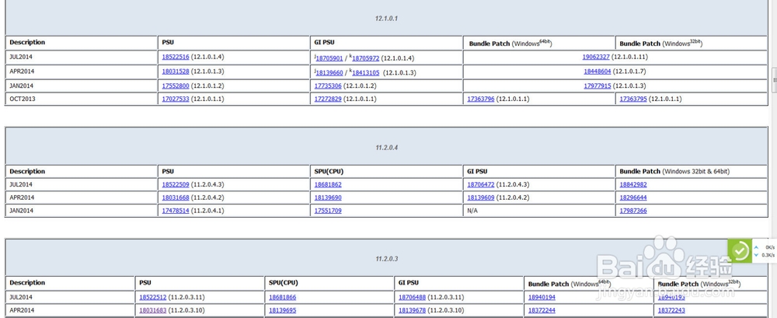Open 11.2.0.4 PSU patch 17478514

tap(176, 211)
